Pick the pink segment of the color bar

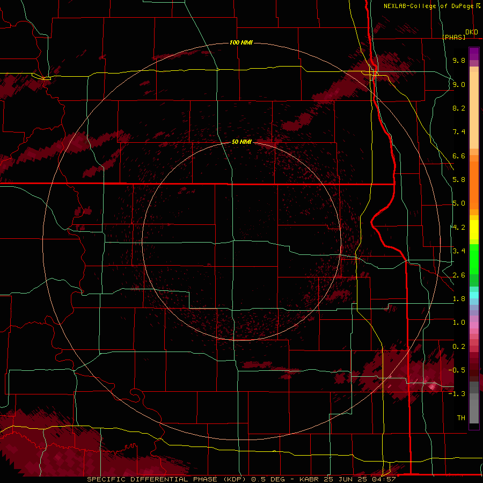pos(474,325)
